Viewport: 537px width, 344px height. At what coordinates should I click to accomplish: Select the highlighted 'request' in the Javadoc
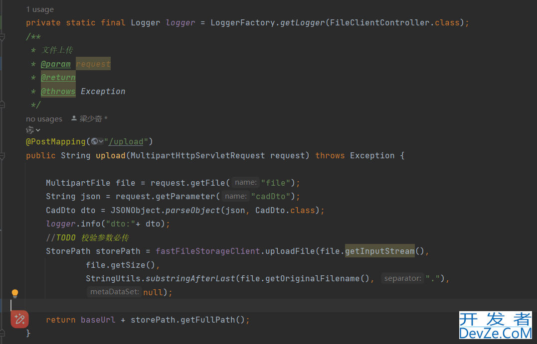93,64
